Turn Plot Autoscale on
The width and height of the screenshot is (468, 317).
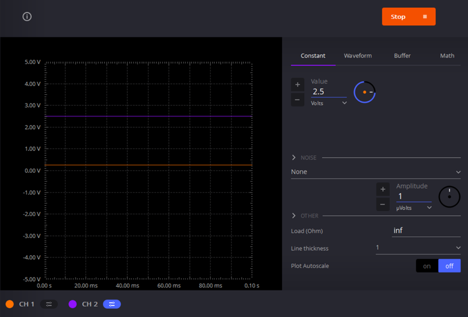pos(427,266)
